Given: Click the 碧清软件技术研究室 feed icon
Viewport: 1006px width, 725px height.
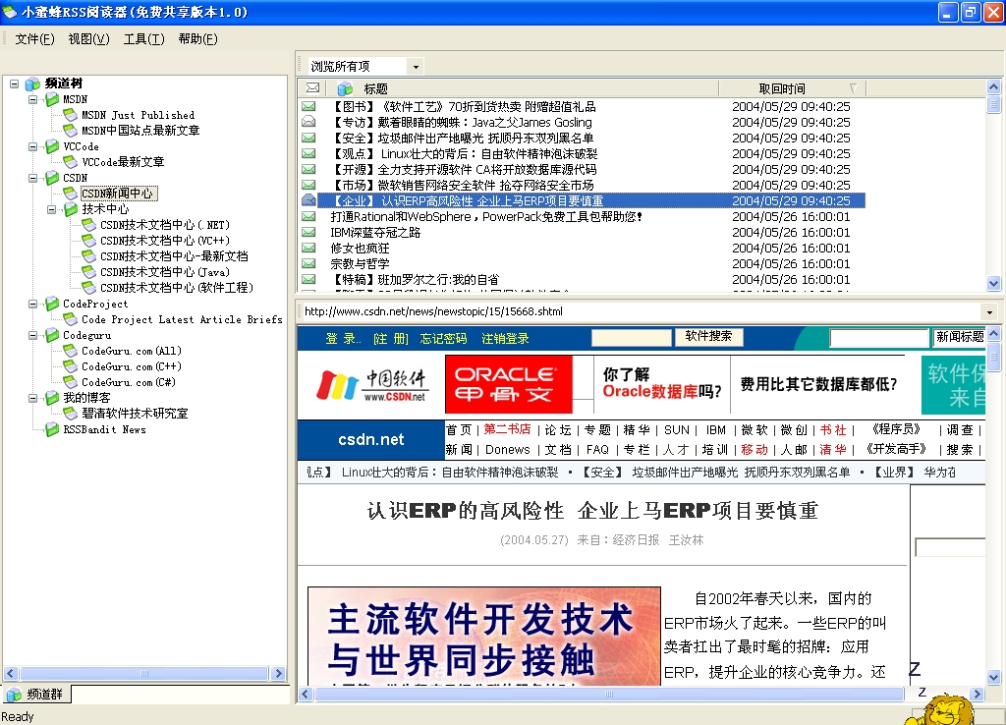Looking at the screenshot, I should (71, 414).
